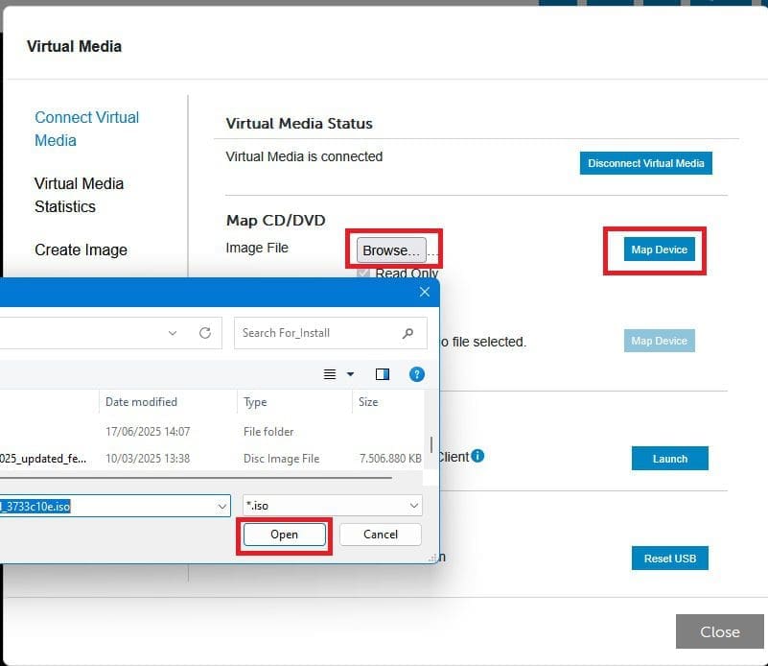Click info icon next to Client

click(477, 456)
